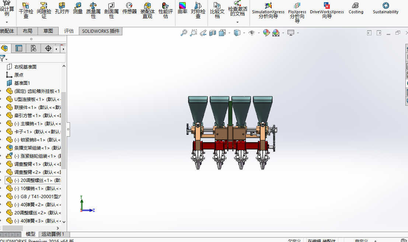The width and height of the screenshot is (408, 242).
Task: Select the Measure (测量) tool
Action: tap(77, 8)
